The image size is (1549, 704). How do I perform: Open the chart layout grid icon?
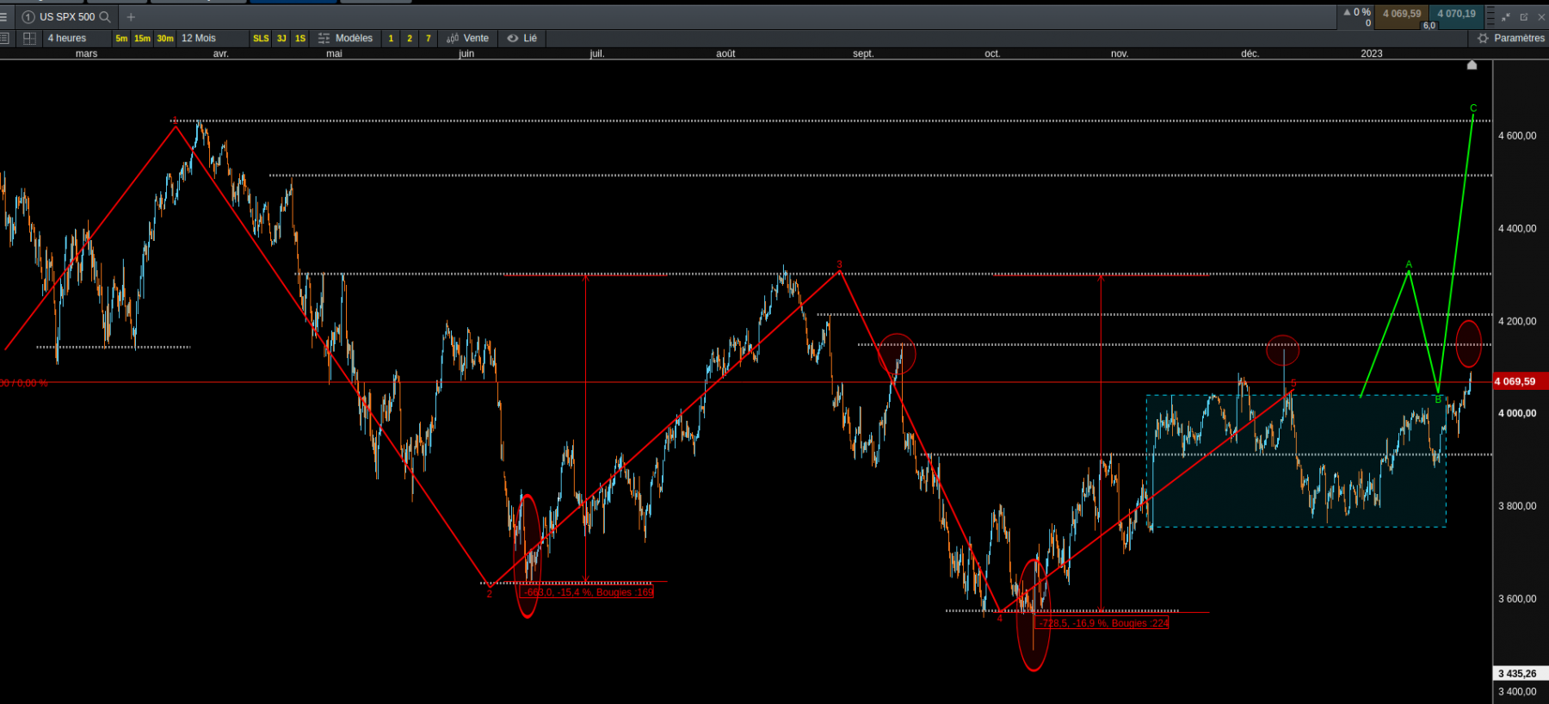click(29, 38)
